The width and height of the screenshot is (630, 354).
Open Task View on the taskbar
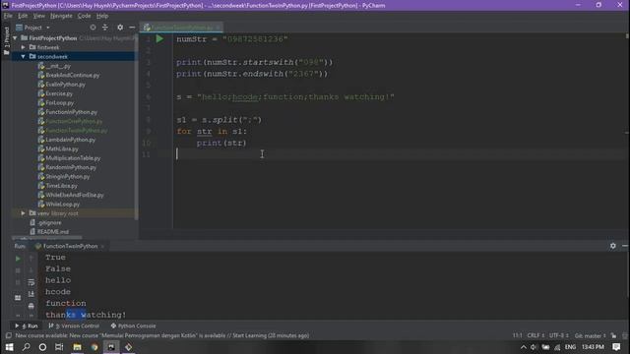59,347
